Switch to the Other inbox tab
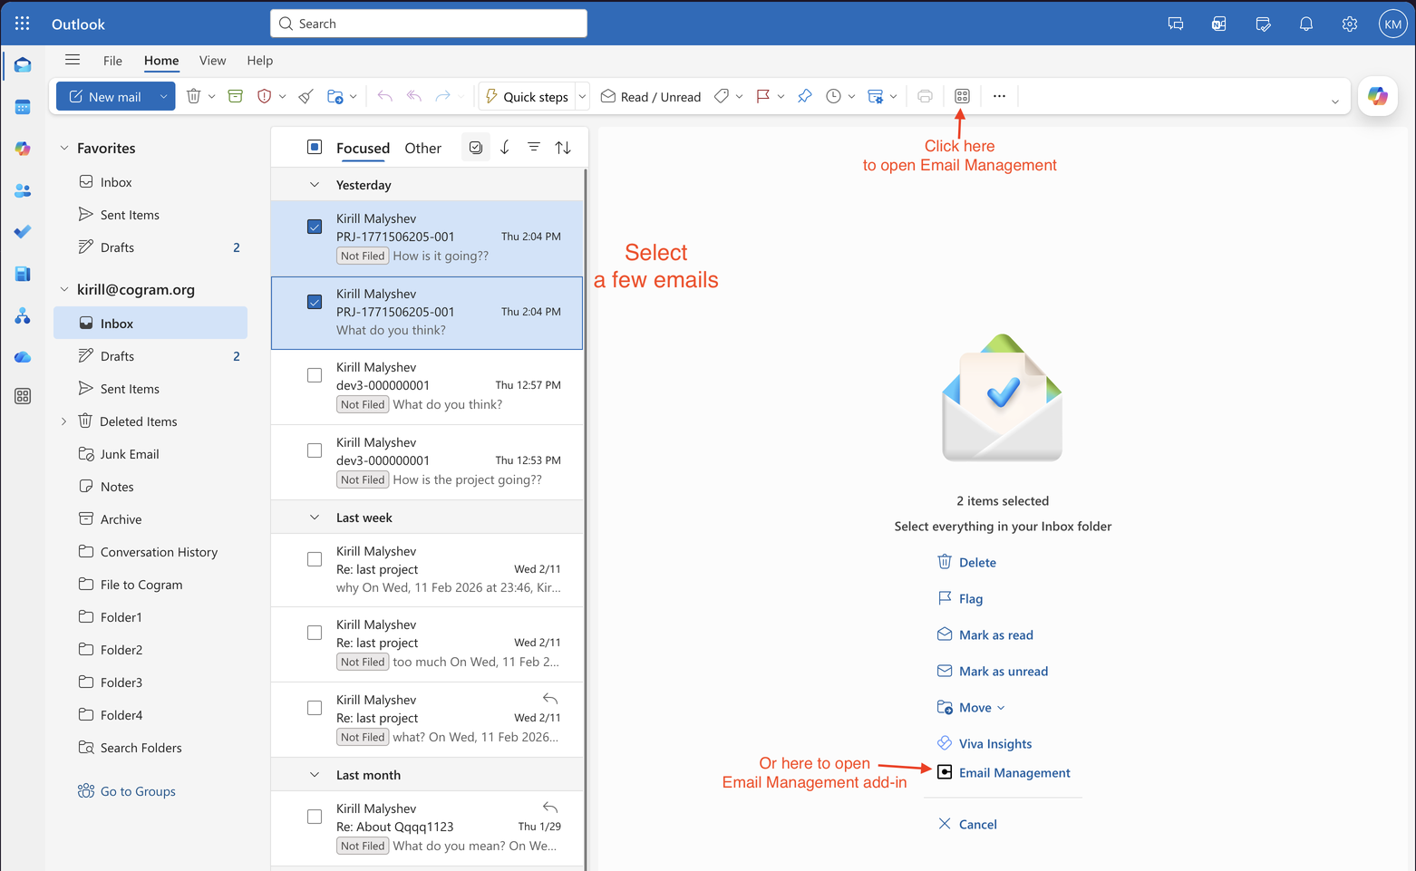Screen dimensions: 1416x871 click(x=422, y=148)
